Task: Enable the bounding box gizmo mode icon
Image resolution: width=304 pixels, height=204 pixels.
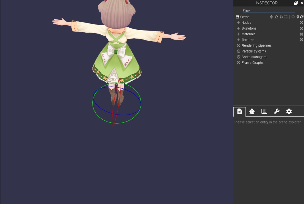Action: click(x=286, y=17)
